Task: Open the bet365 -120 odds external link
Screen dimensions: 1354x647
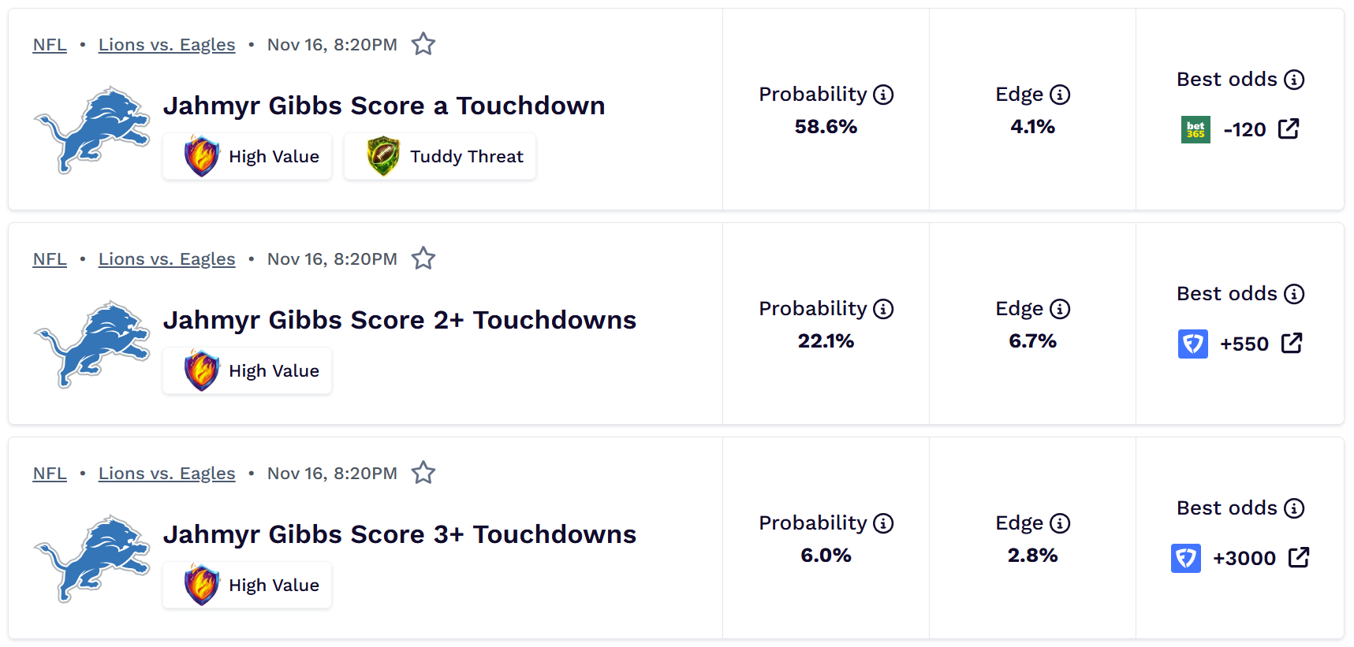Action: point(1289,129)
